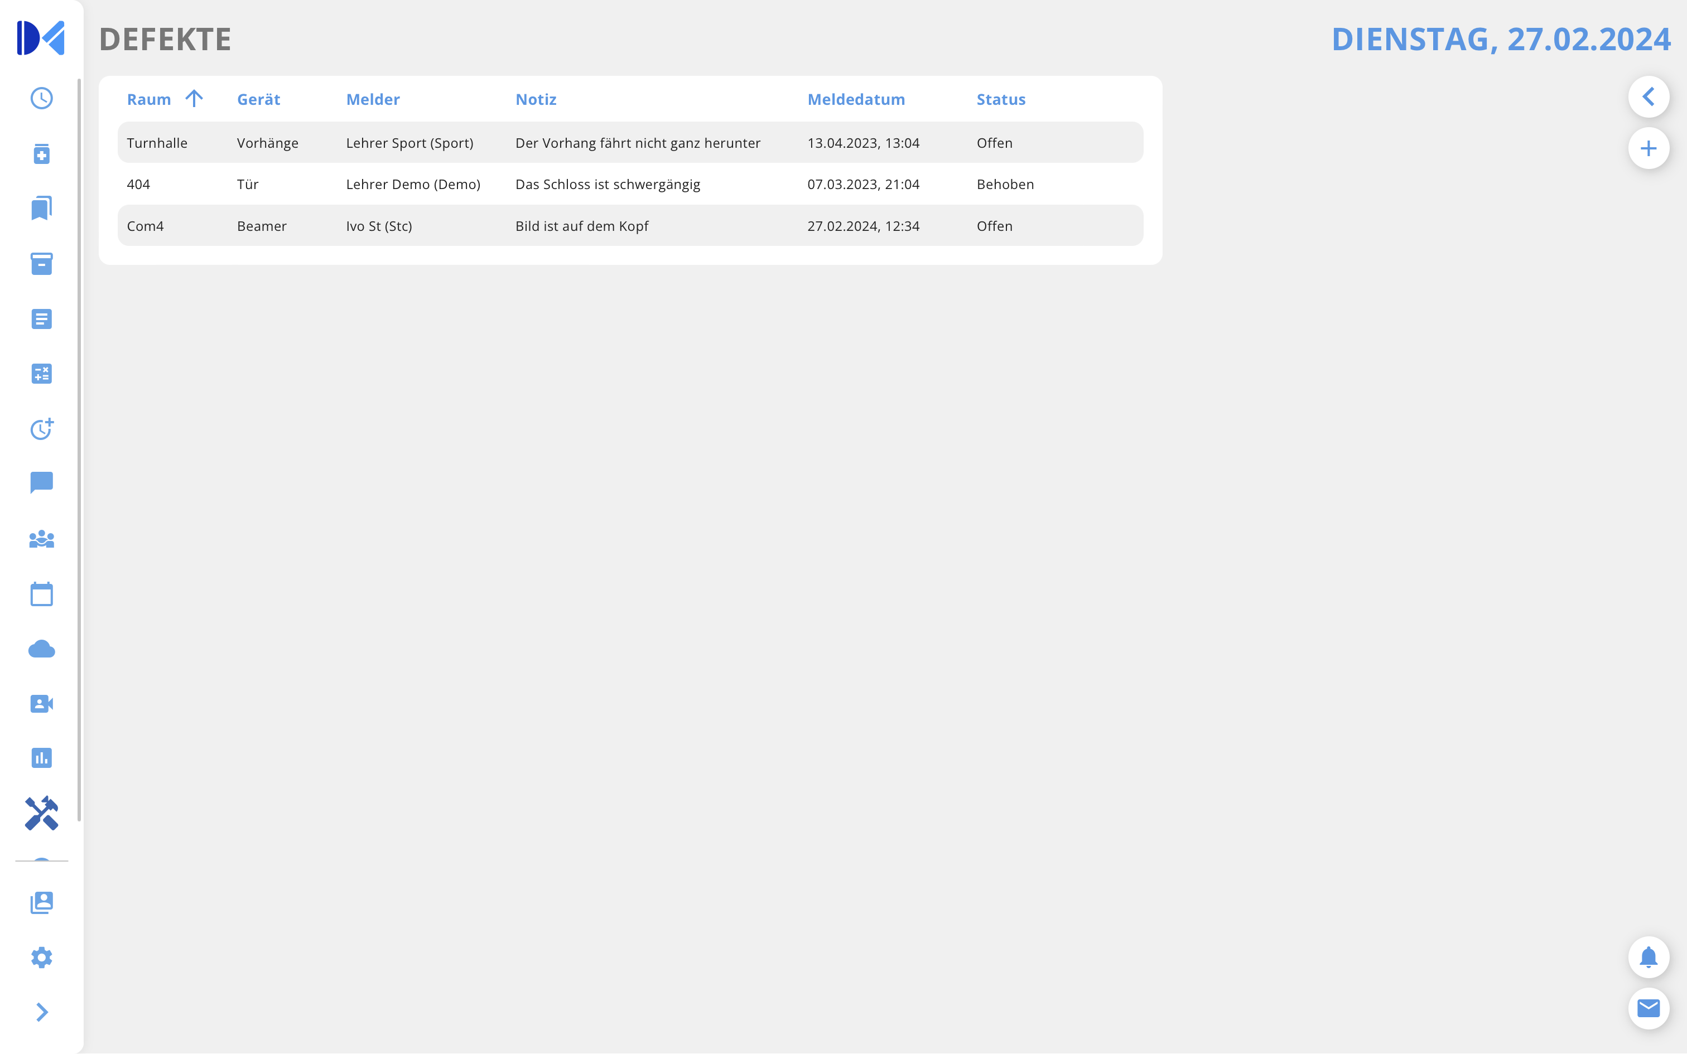The image size is (1687, 1054).
Task: Click the bookmarks icon in sidebar
Action: pos(42,209)
